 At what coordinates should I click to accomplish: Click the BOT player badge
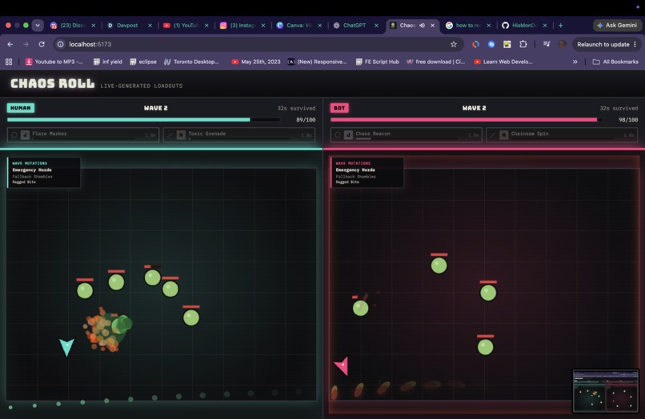(x=339, y=108)
